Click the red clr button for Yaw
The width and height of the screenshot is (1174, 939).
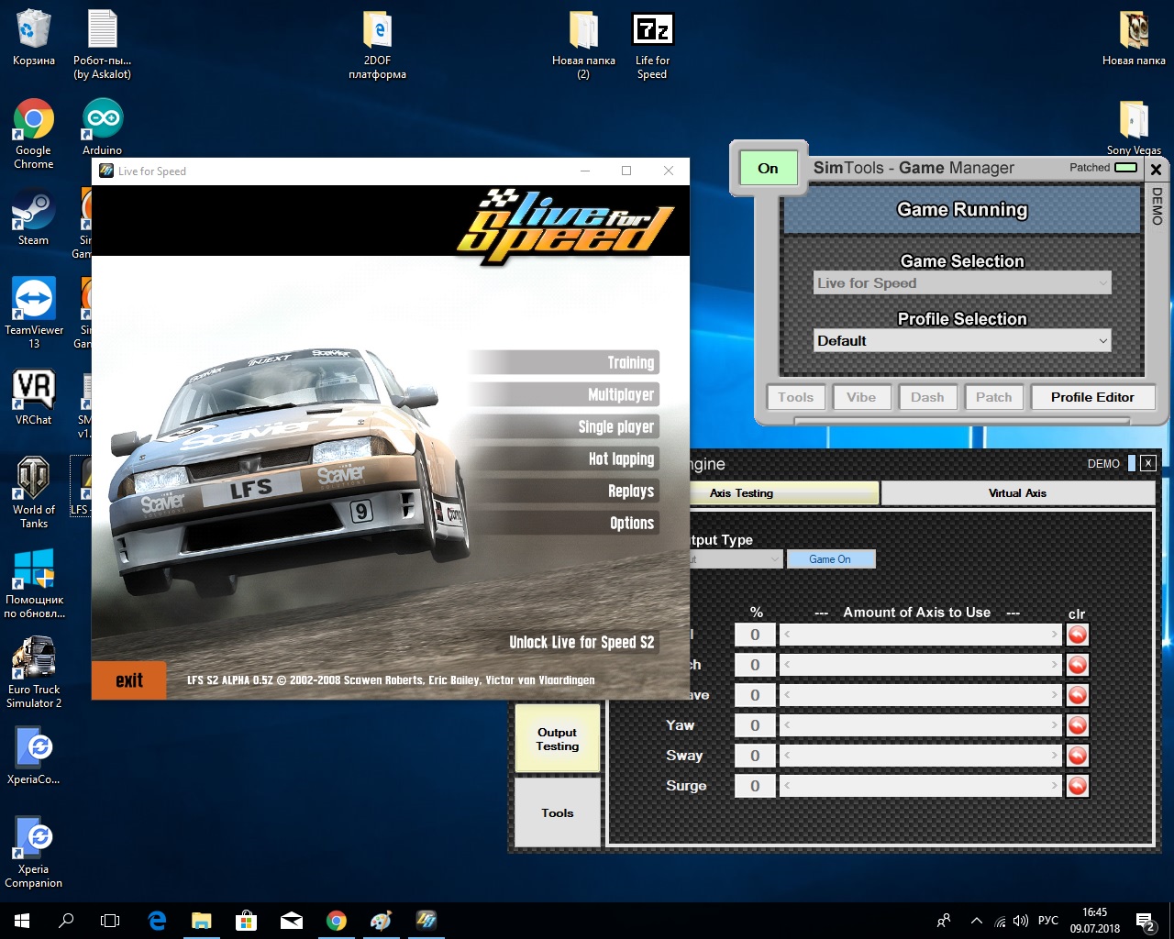(1077, 725)
